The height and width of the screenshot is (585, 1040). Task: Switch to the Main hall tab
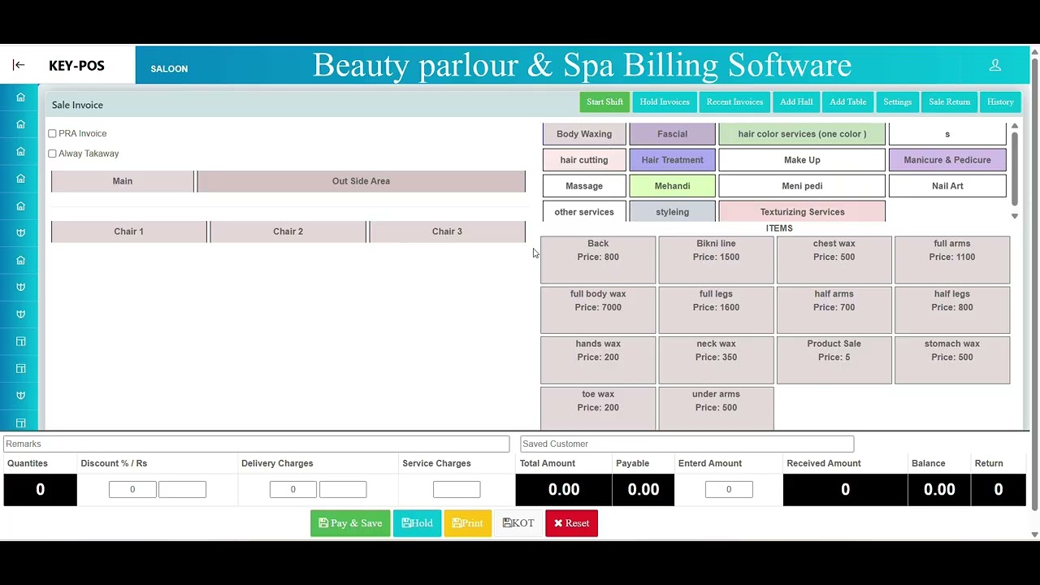123,181
